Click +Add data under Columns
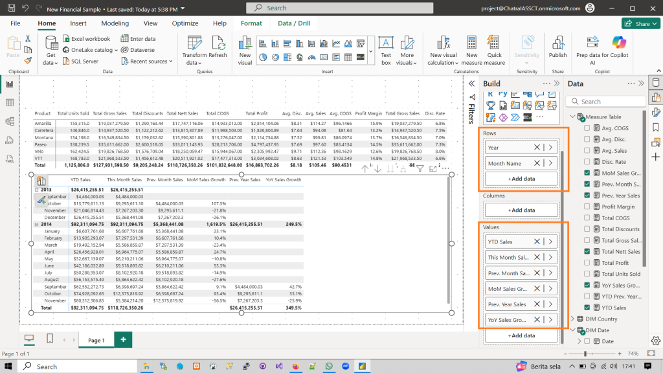This screenshot has width=663, height=373. tap(521, 210)
